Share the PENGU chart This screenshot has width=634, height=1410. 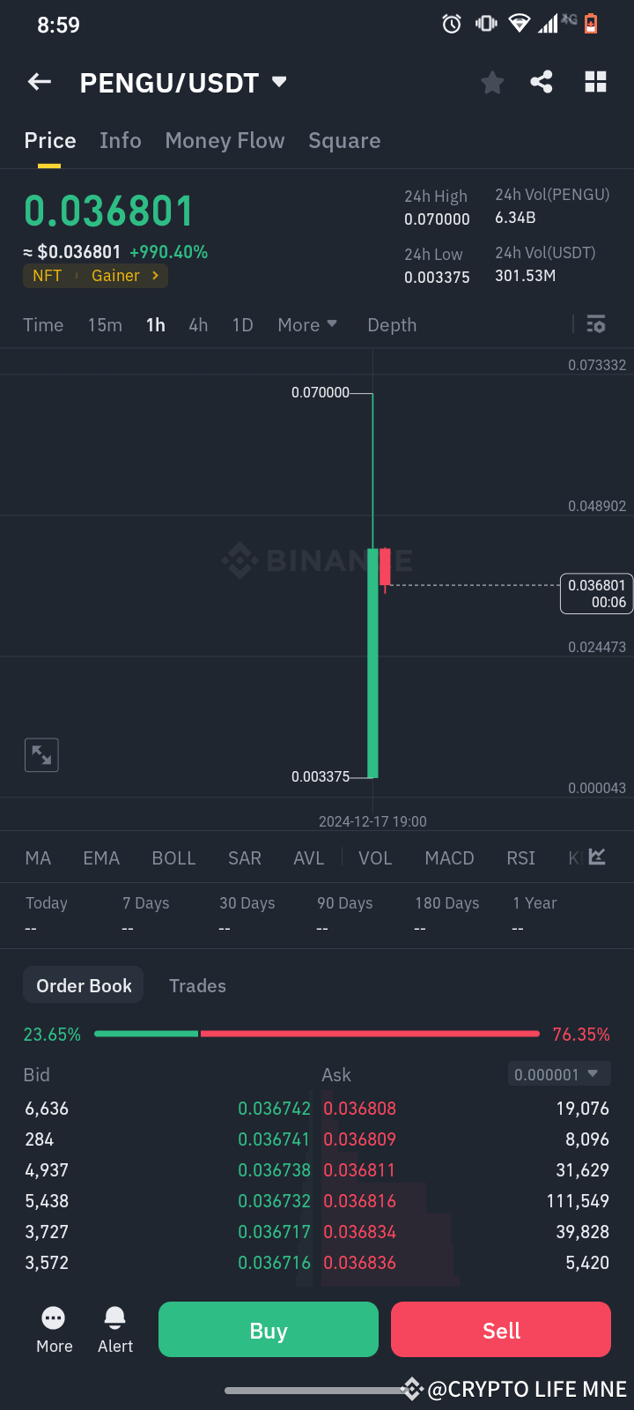coord(542,81)
